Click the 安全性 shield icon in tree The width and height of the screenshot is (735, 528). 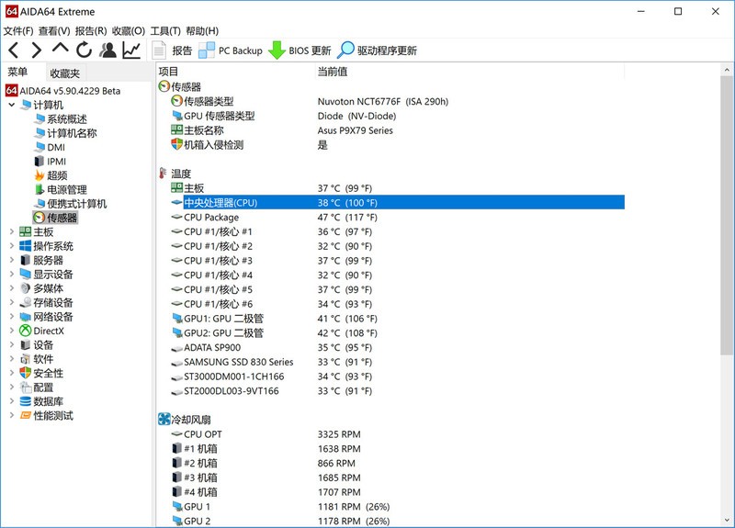(26, 373)
